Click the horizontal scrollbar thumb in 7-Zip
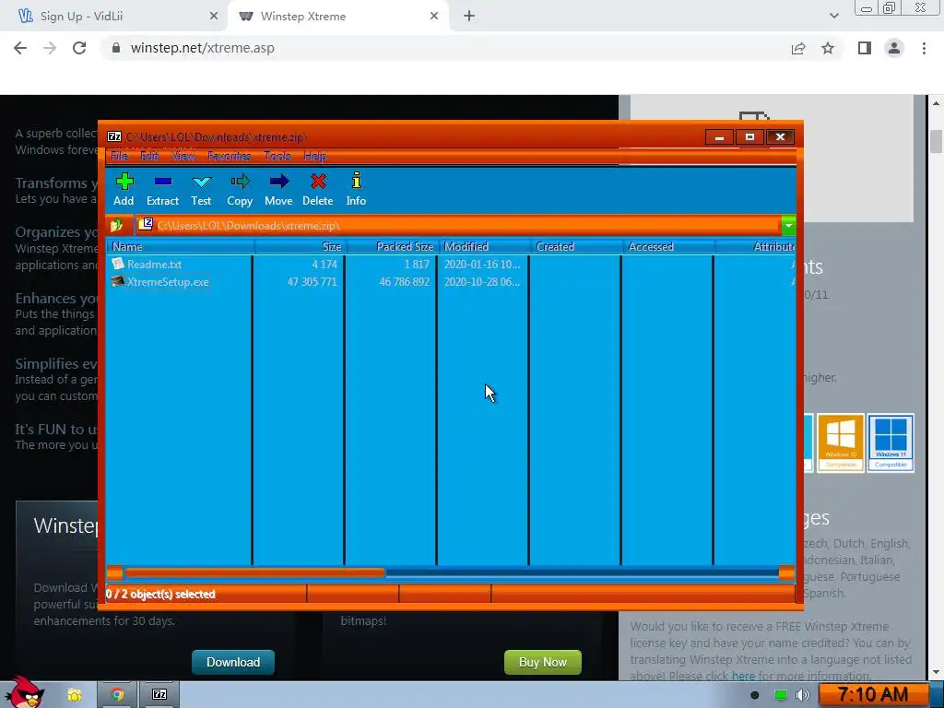Image resolution: width=944 pixels, height=708 pixels. pos(254,572)
